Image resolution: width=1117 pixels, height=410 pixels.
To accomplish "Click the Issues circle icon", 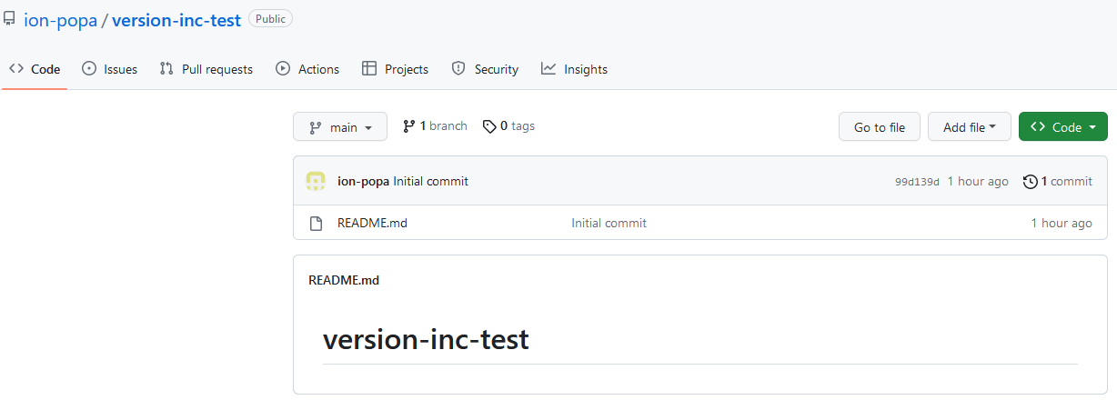I will tap(89, 68).
